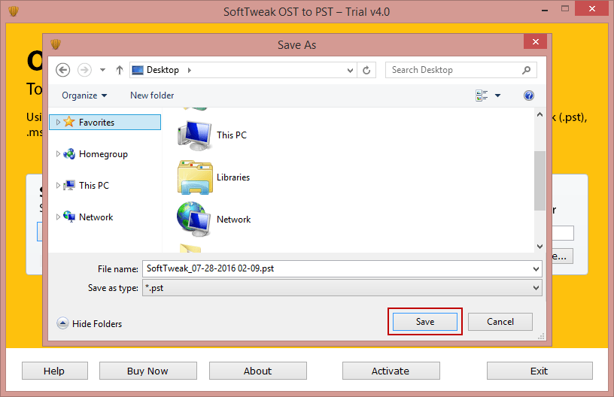Collapse the folder pane with Hide Folders
This screenshot has width=614, height=397.
90,323
